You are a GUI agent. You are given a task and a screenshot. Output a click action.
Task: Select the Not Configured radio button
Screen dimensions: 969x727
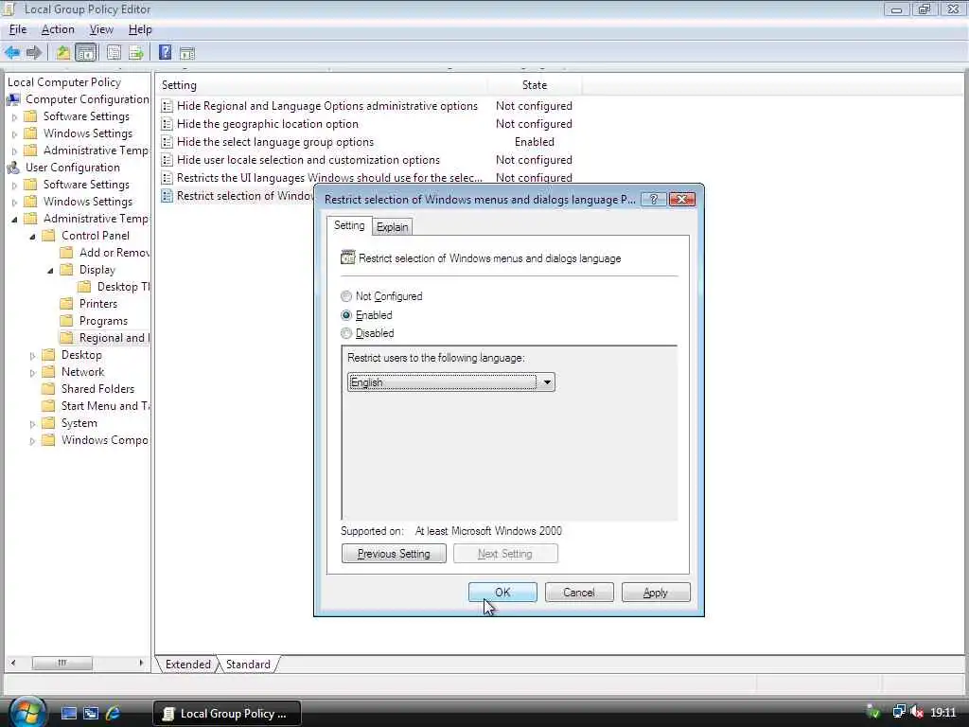tap(346, 296)
